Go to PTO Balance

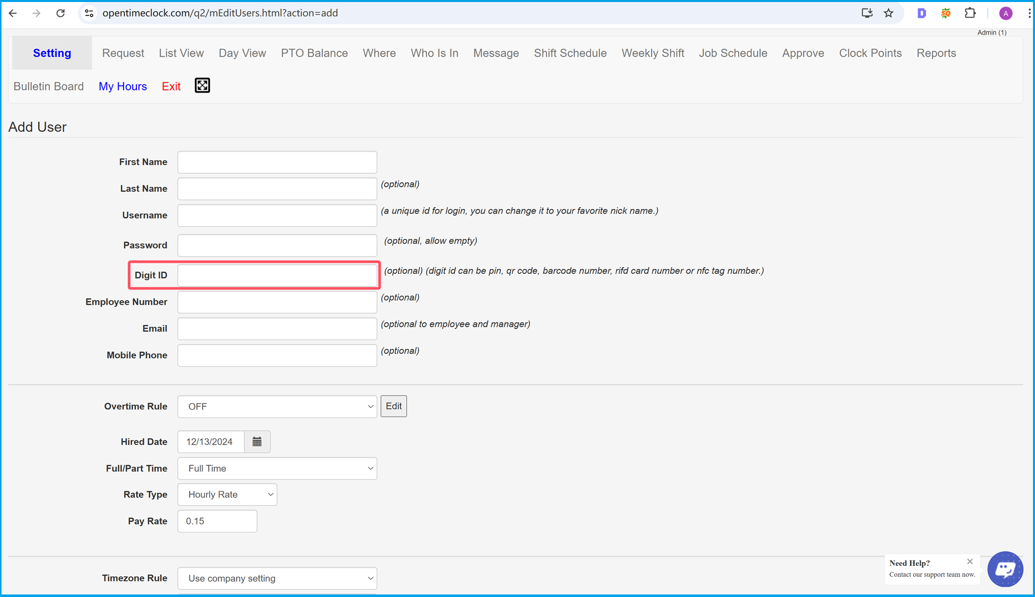[x=315, y=53]
